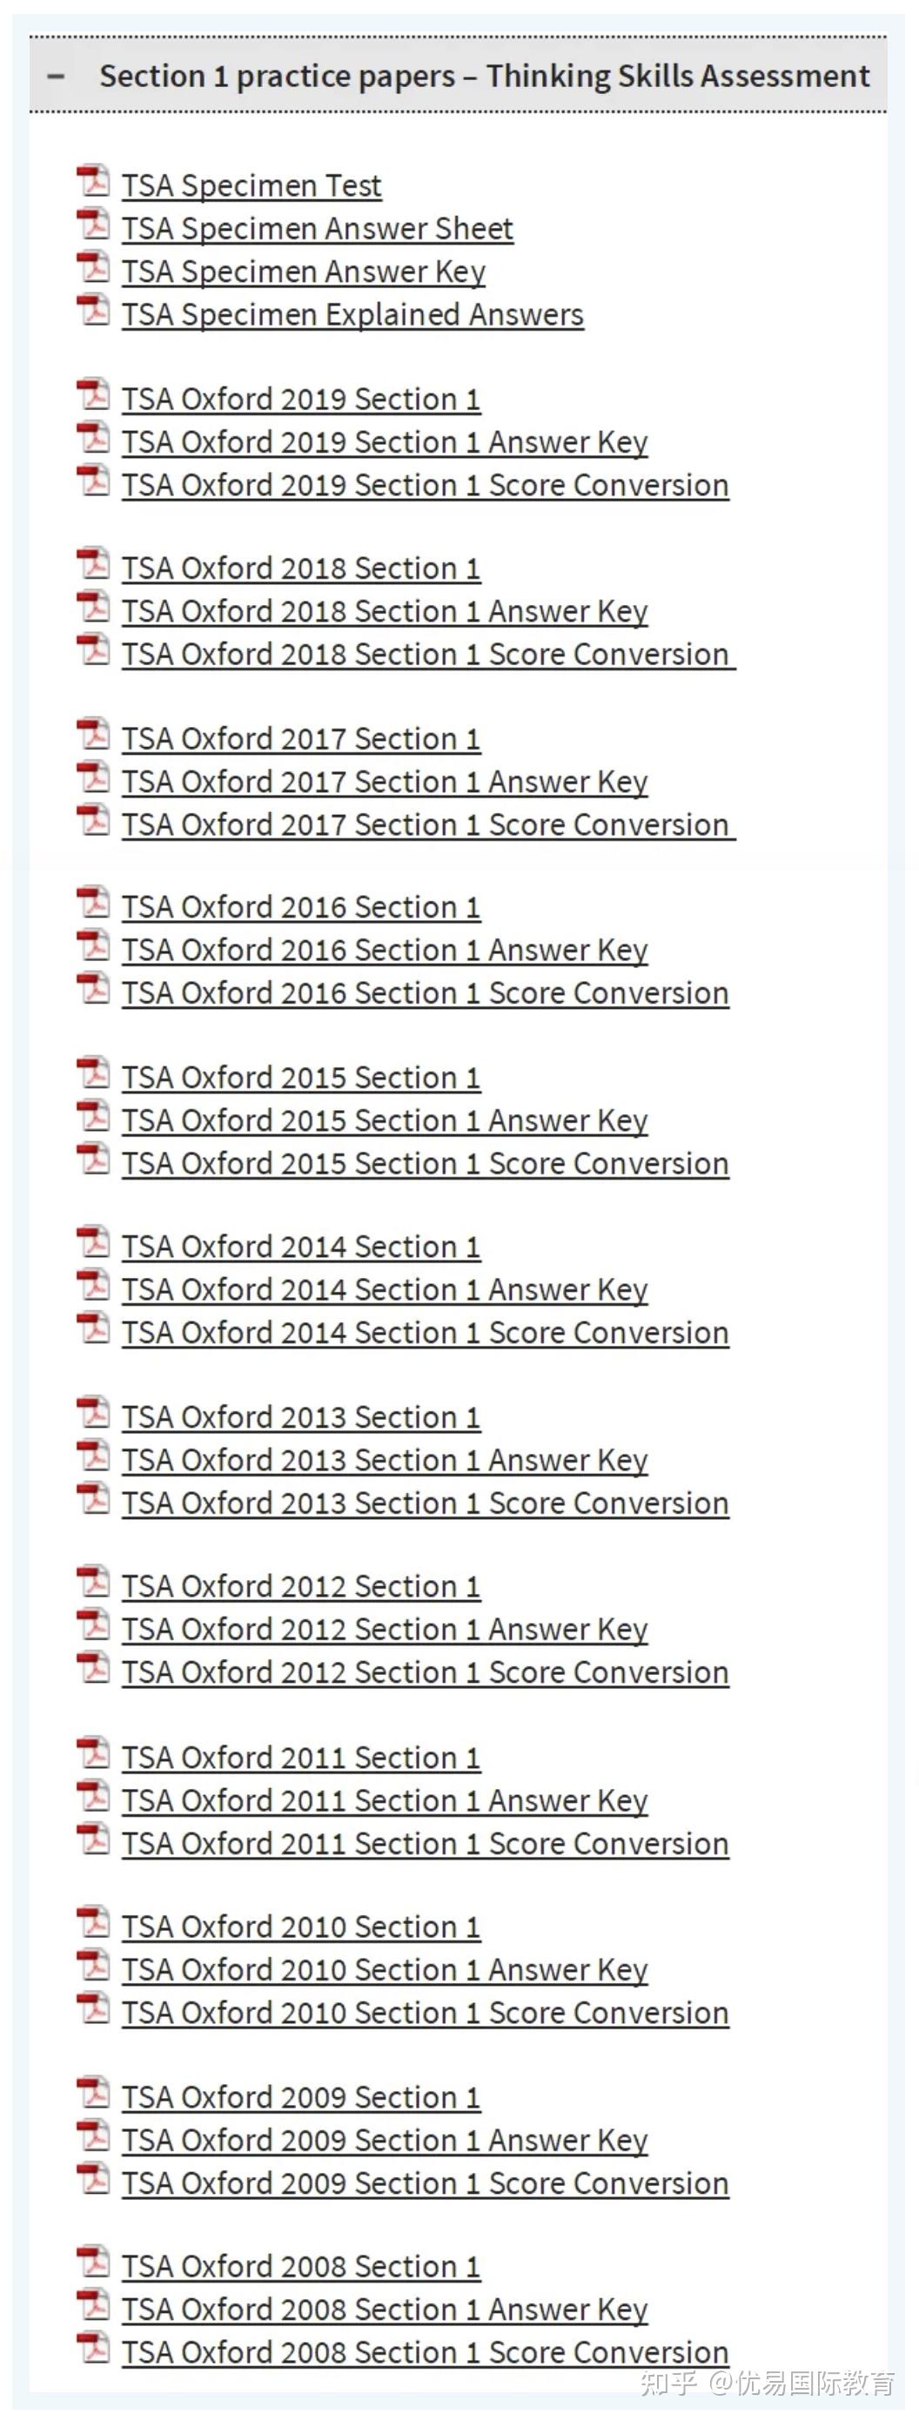
Task: Collapse the Section 1 practice papers accordion
Action: click(x=458, y=76)
